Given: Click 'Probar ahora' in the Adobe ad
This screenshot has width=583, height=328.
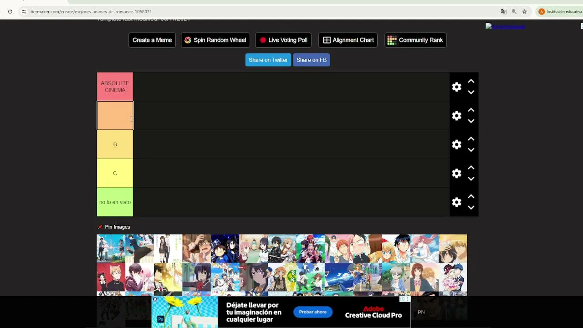Looking at the screenshot, I should pos(312,312).
